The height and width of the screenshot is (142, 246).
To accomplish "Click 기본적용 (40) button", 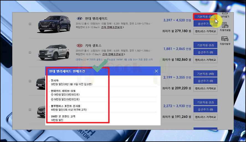I will click(x=205, y=74).
